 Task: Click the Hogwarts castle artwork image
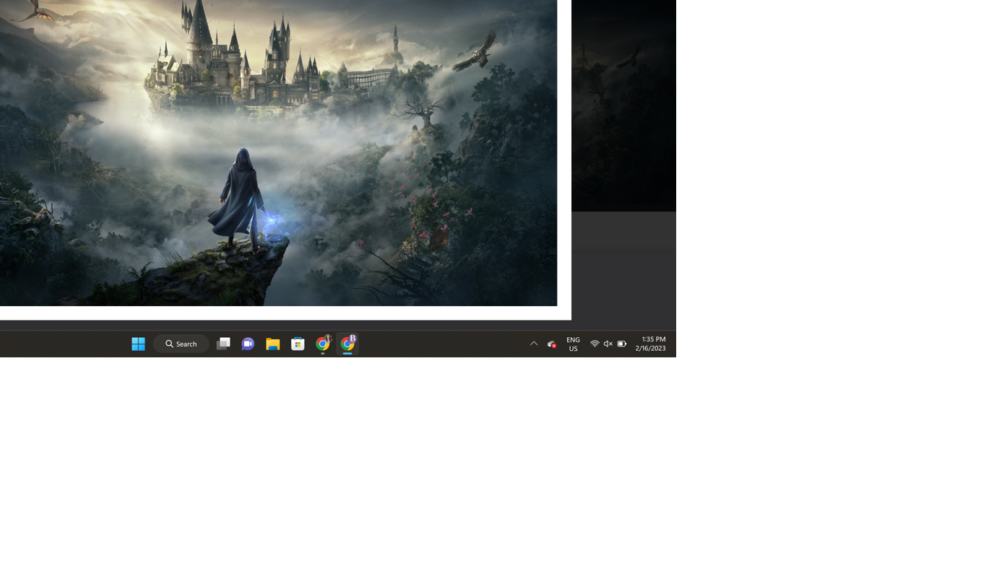(278, 152)
